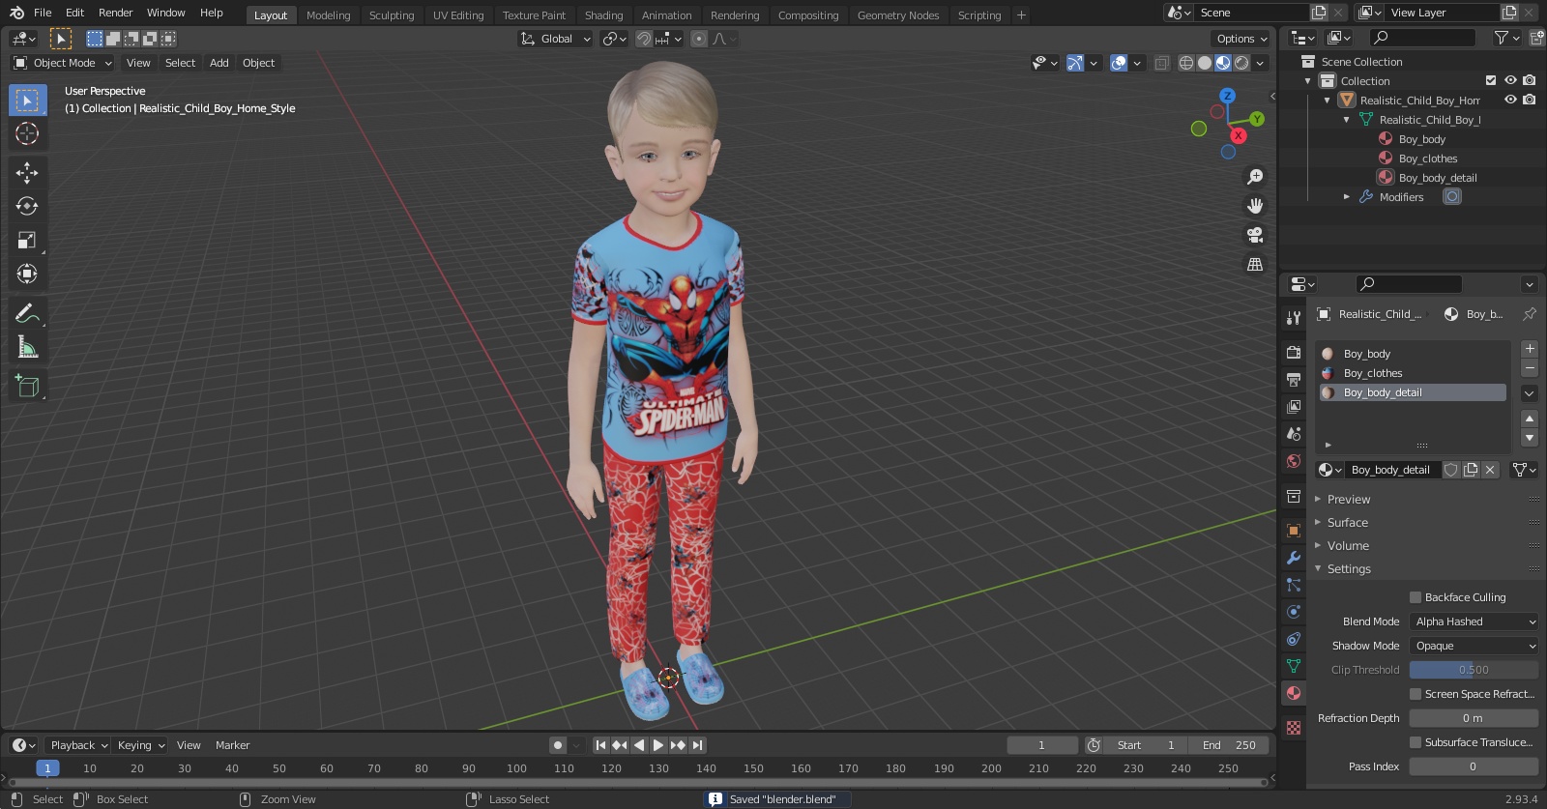Toggle snapping magnet icon
This screenshot has width=1547, height=809.
pyautogui.click(x=643, y=39)
